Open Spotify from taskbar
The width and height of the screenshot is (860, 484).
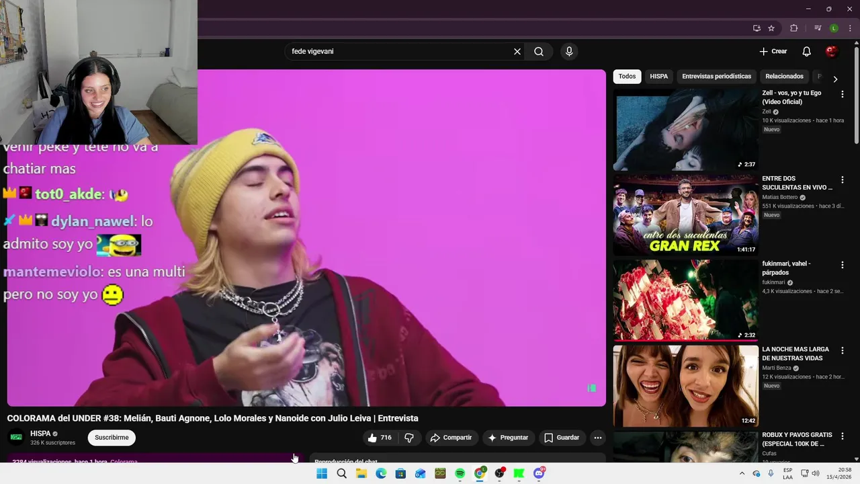tap(460, 473)
